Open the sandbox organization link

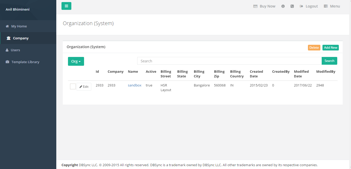[135, 85]
